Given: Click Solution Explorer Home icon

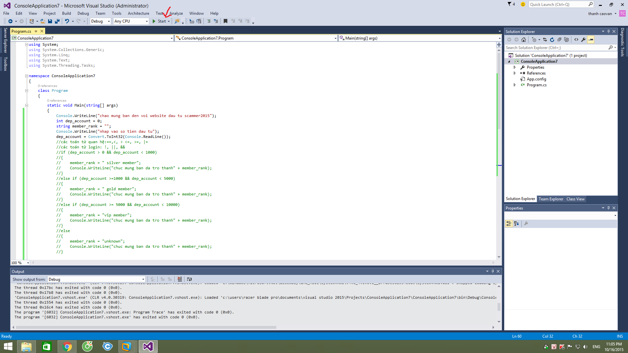Looking at the screenshot, I should click(524, 40).
